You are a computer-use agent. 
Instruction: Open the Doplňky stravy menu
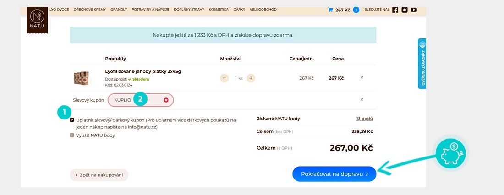(189, 10)
